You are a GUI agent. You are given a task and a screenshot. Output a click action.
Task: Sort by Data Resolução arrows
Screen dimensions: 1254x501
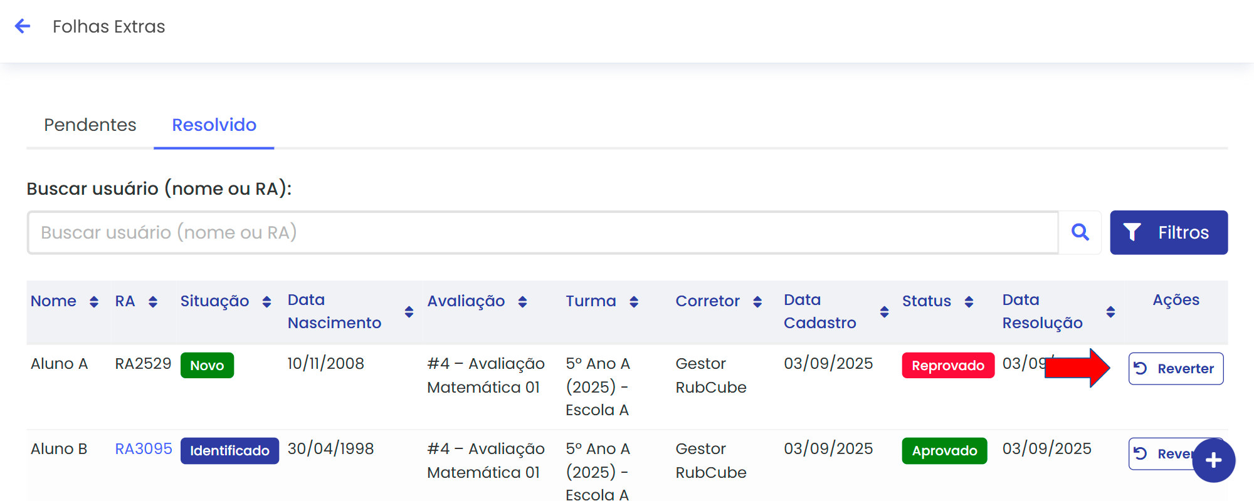1110,312
